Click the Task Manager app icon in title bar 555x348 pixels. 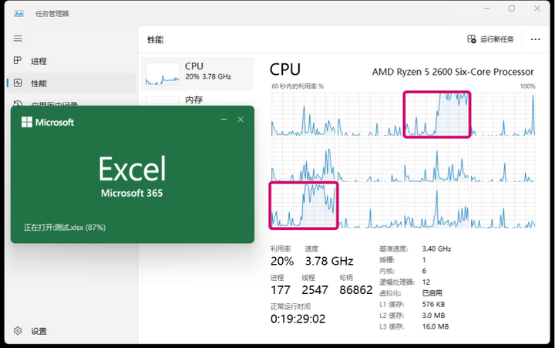point(18,12)
